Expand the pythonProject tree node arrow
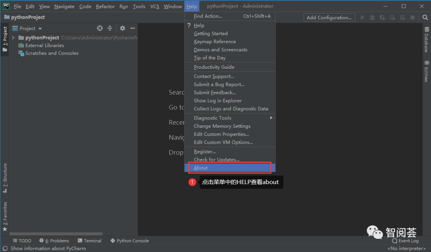 [x=13, y=38]
